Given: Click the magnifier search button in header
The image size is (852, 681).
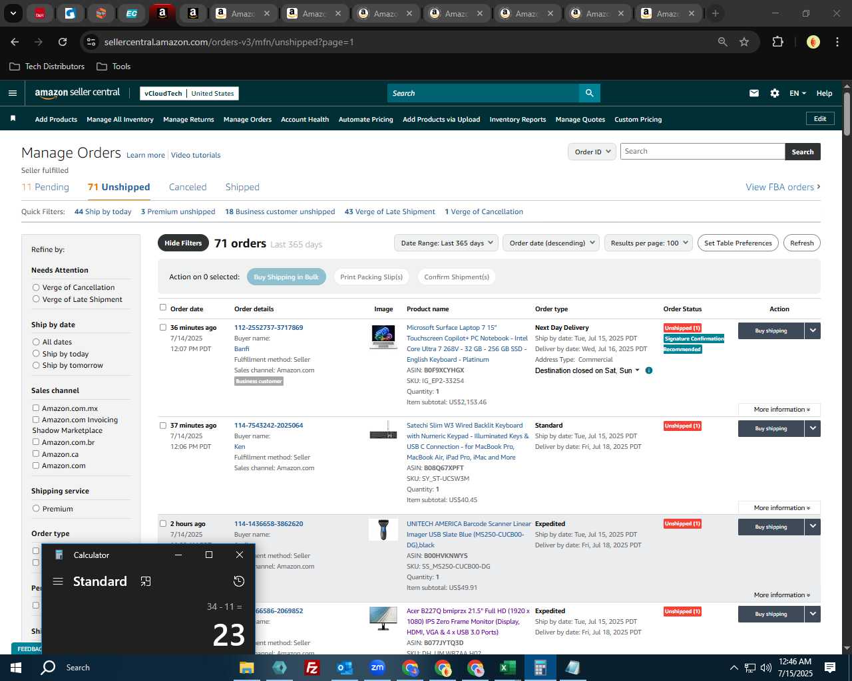Looking at the screenshot, I should (x=589, y=93).
